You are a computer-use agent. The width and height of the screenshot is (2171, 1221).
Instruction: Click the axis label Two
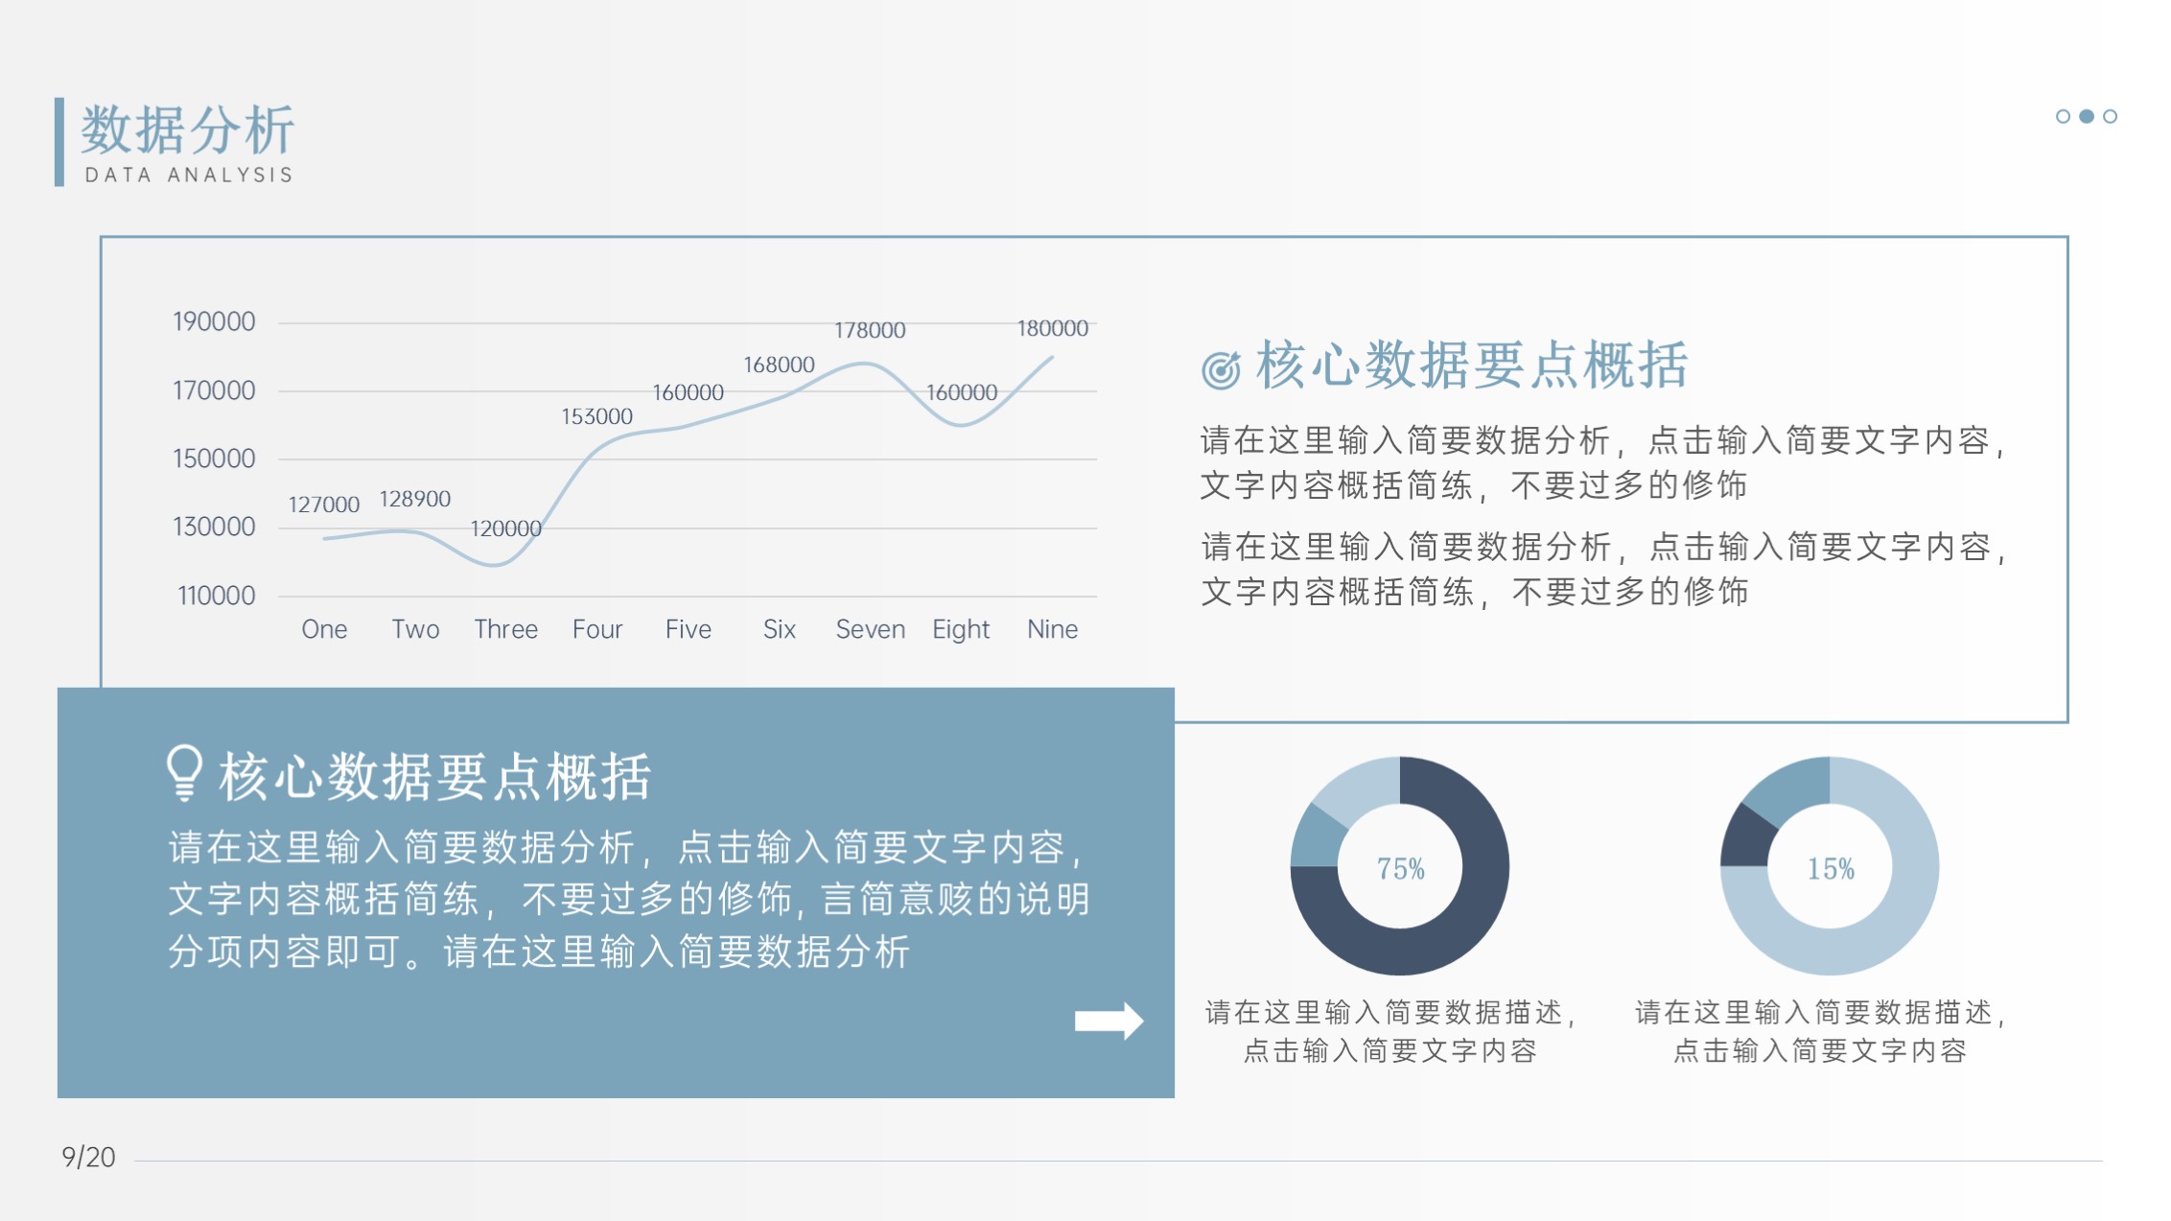click(415, 629)
